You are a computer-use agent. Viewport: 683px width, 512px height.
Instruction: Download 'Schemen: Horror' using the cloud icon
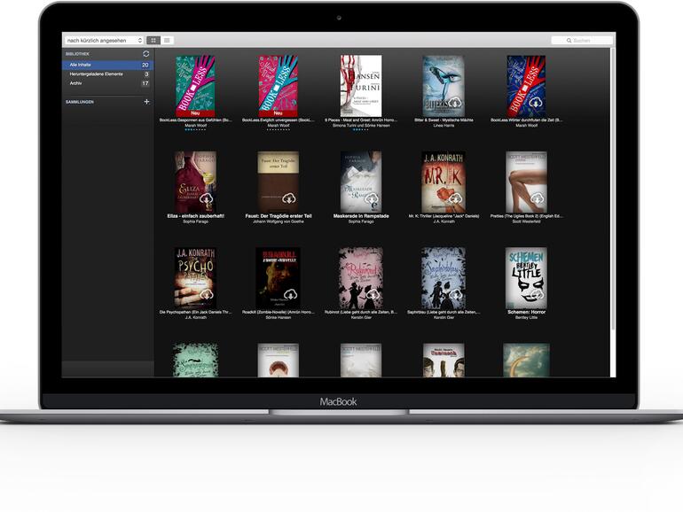537,296
